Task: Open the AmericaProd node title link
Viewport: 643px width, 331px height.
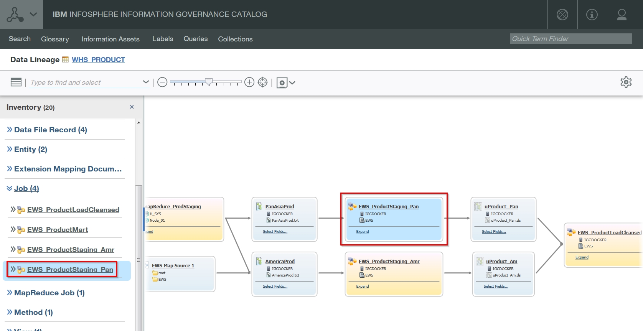Action: [280, 261]
